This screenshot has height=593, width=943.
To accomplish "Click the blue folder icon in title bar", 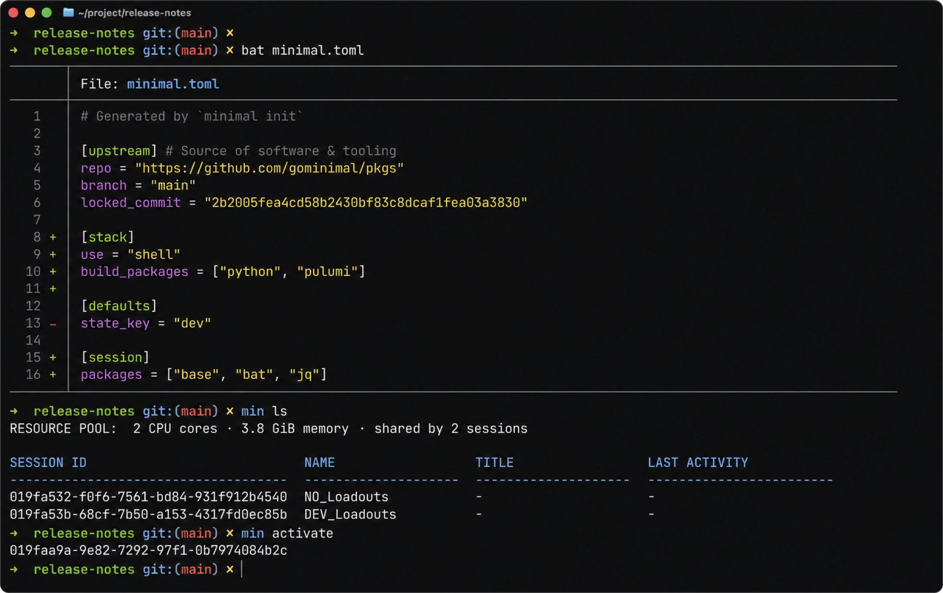I will 68,13.
